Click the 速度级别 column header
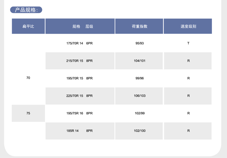Screen dimensions: 227x158 pos(188,26)
